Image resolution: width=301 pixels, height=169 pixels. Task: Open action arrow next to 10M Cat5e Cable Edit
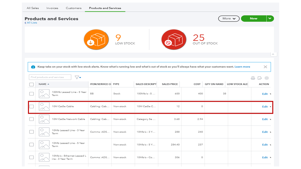click(271, 107)
